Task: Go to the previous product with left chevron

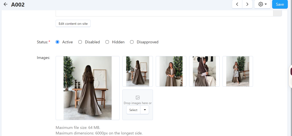Action: 237,4
